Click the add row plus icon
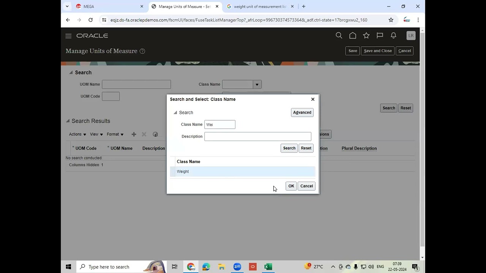Screen dimensions: 486x273 tap(134, 134)
